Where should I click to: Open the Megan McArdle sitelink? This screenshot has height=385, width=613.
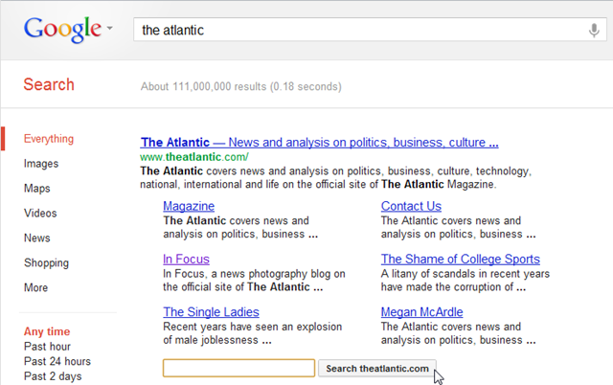(421, 312)
